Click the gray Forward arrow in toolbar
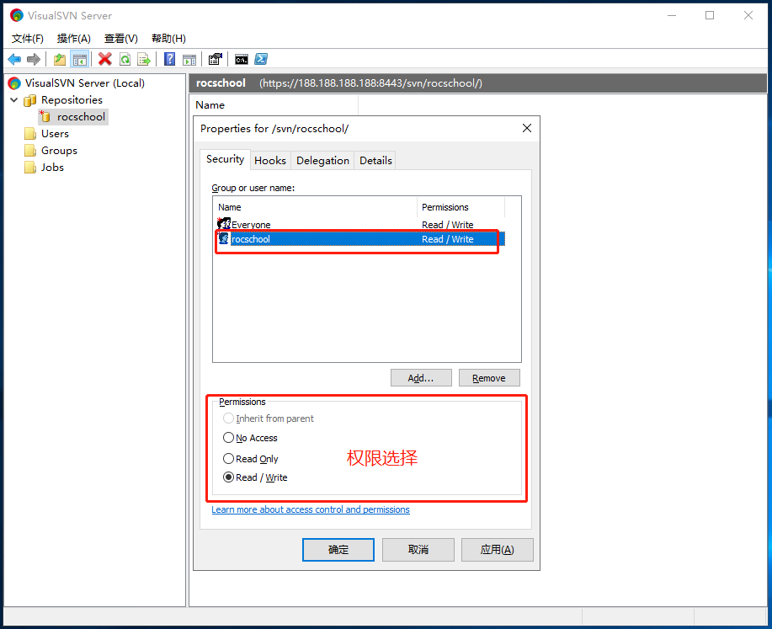Image resolution: width=772 pixels, height=629 pixels. (34, 60)
